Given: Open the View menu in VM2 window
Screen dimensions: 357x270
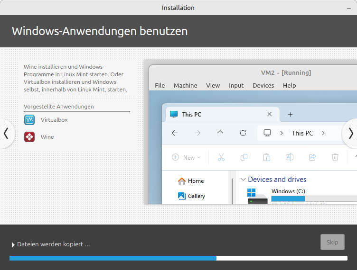Looking at the screenshot, I should pyautogui.click(x=213, y=86).
